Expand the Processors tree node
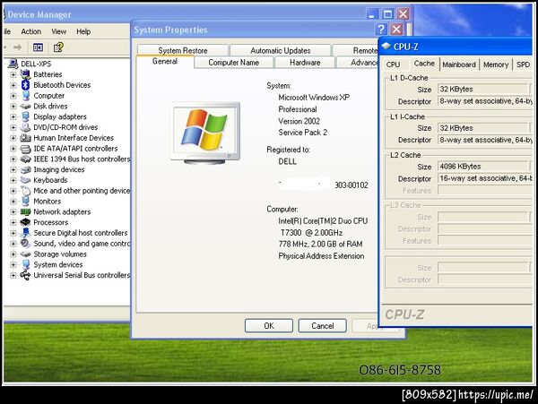This screenshot has width=538, height=404. coord(13,222)
